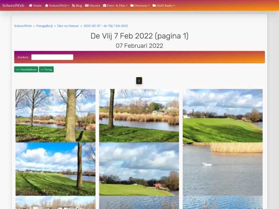Follow the Dier en Natuur breadcrumb link
Screen dimensions: 279x209
pos(68,26)
